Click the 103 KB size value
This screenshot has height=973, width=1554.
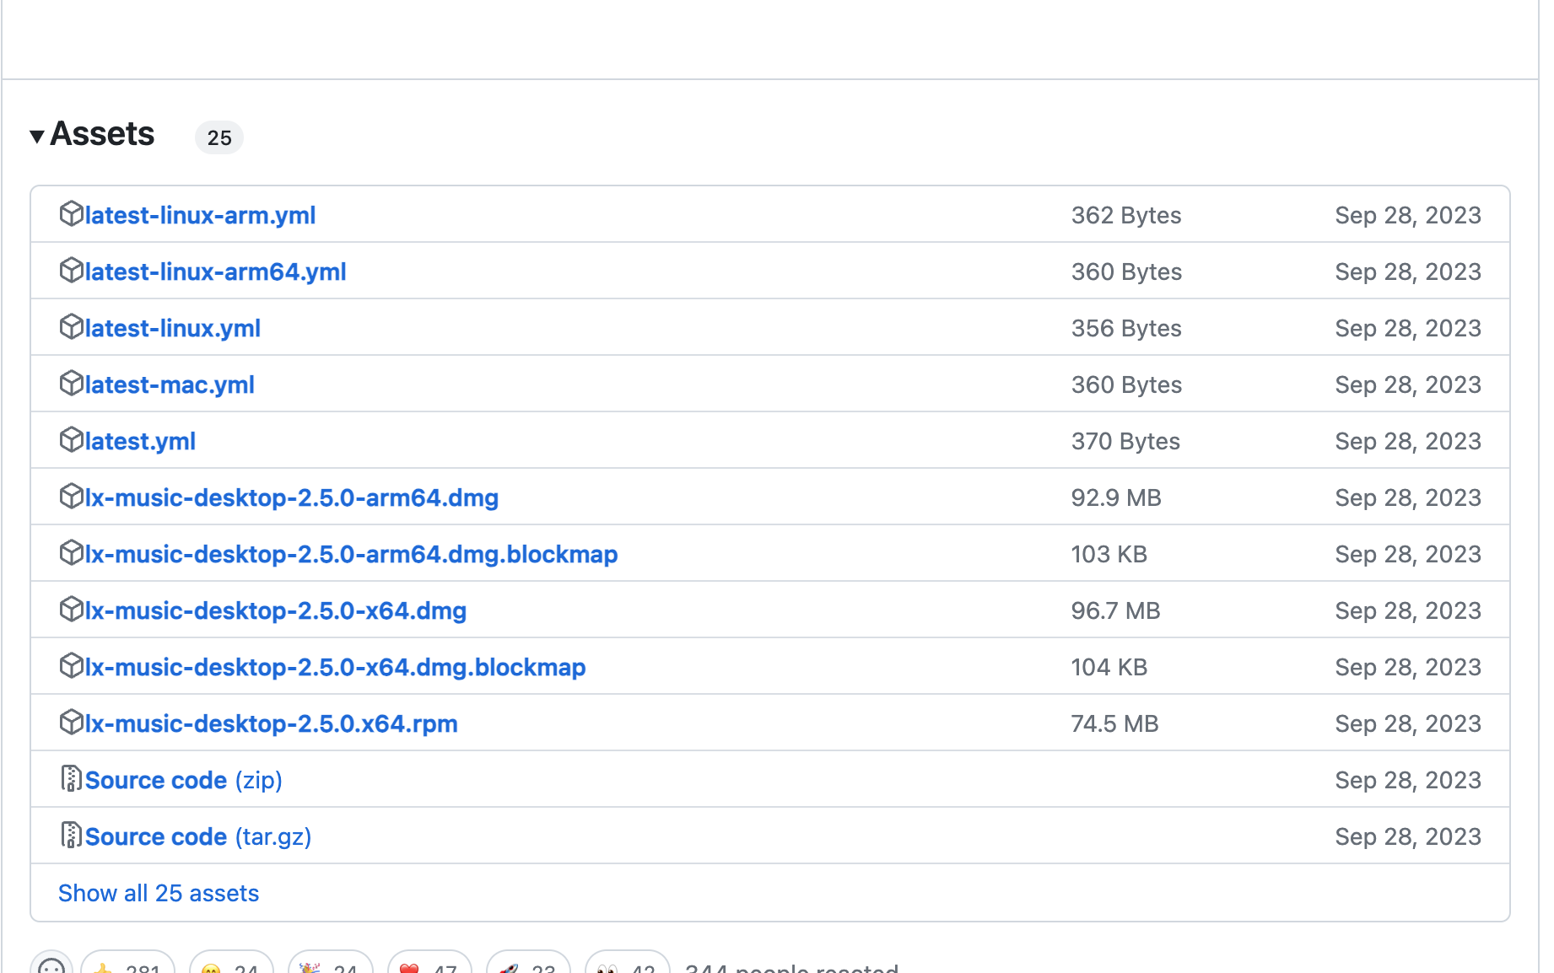click(1109, 554)
